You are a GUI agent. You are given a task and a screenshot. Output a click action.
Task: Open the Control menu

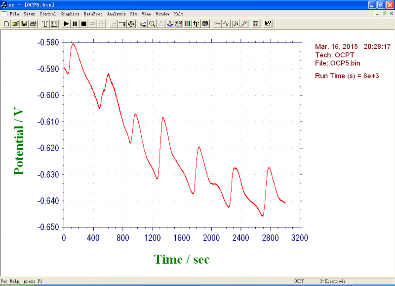[x=48, y=14]
